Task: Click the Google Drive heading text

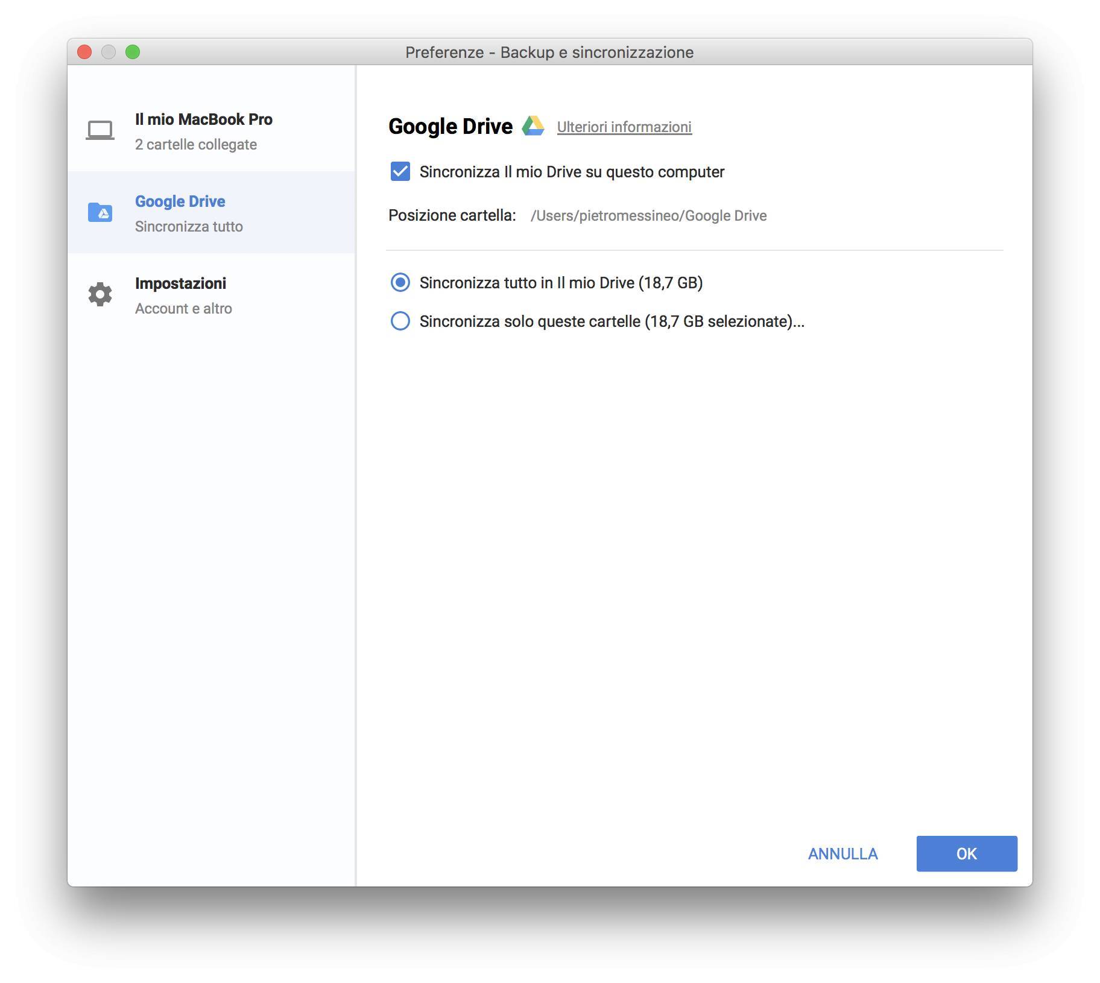Action: tap(450, 127)
